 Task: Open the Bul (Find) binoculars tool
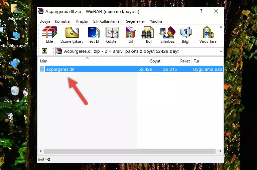tap(148, 35)
